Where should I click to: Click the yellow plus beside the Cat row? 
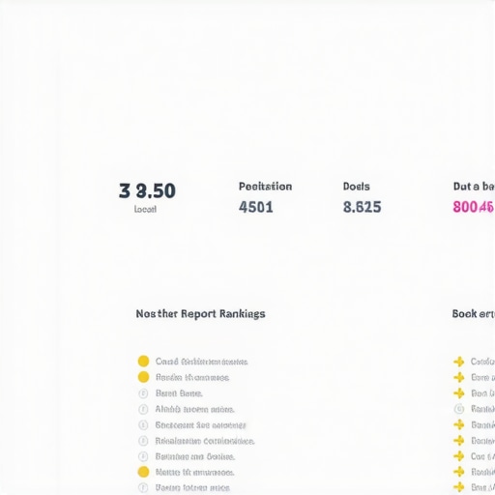[459, 456]
